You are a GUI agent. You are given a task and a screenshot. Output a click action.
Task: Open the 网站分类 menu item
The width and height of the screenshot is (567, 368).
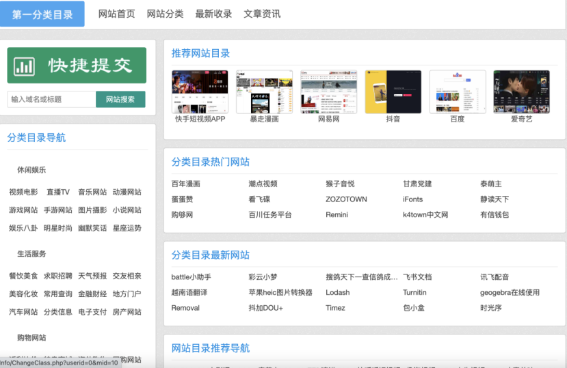point(165,14)
